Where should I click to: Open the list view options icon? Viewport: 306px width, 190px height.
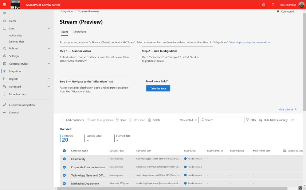pos(293,120)
